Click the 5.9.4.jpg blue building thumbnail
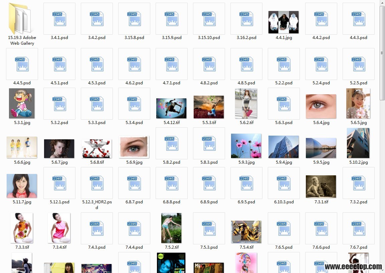385x273 pixels. click(x=283, y=147)
